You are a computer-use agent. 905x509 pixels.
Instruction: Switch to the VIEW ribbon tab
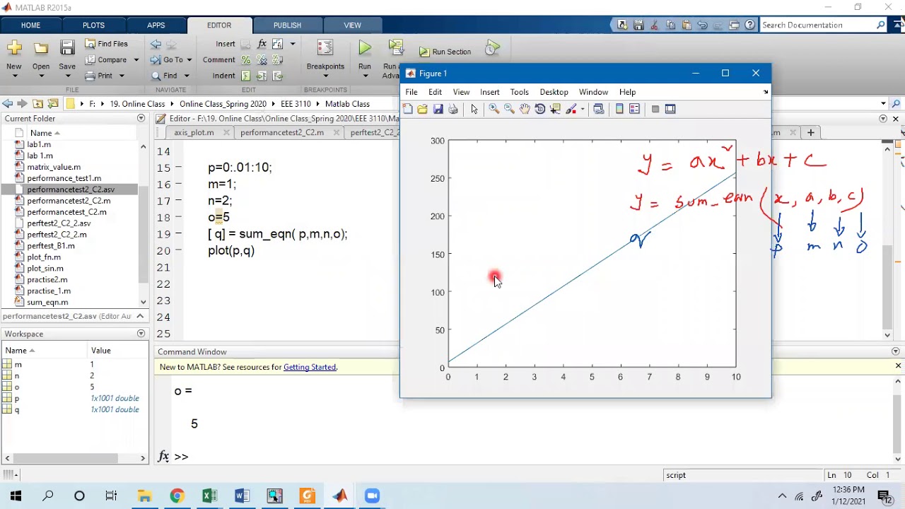[352, 25]
